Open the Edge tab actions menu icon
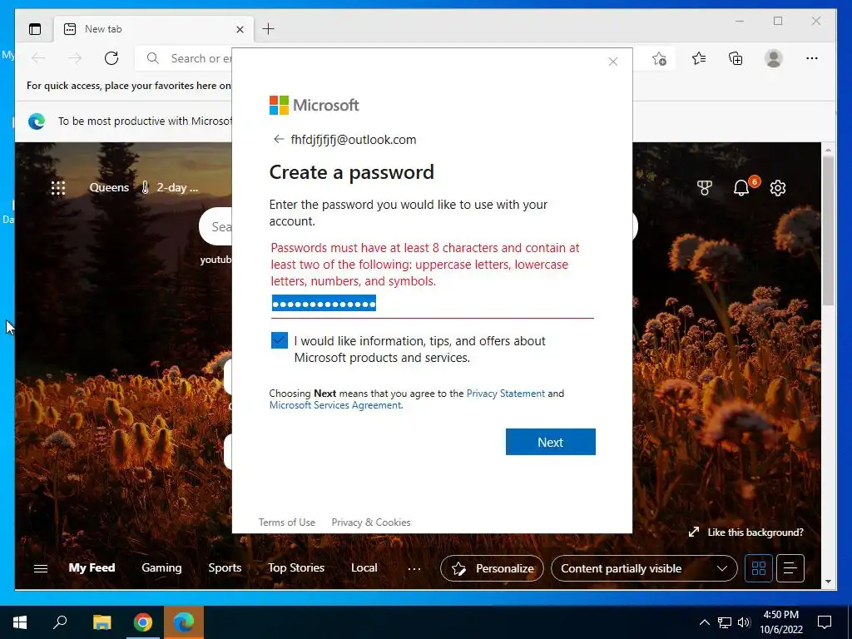The width and height of the screenshot is (852, 639). [x=35, y=29]
